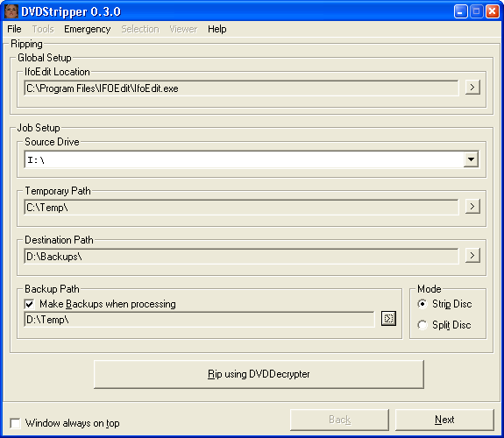The height and width of the screenshot is (438, 504).
Task: Select the Split Disc mode
Action: 422,325
